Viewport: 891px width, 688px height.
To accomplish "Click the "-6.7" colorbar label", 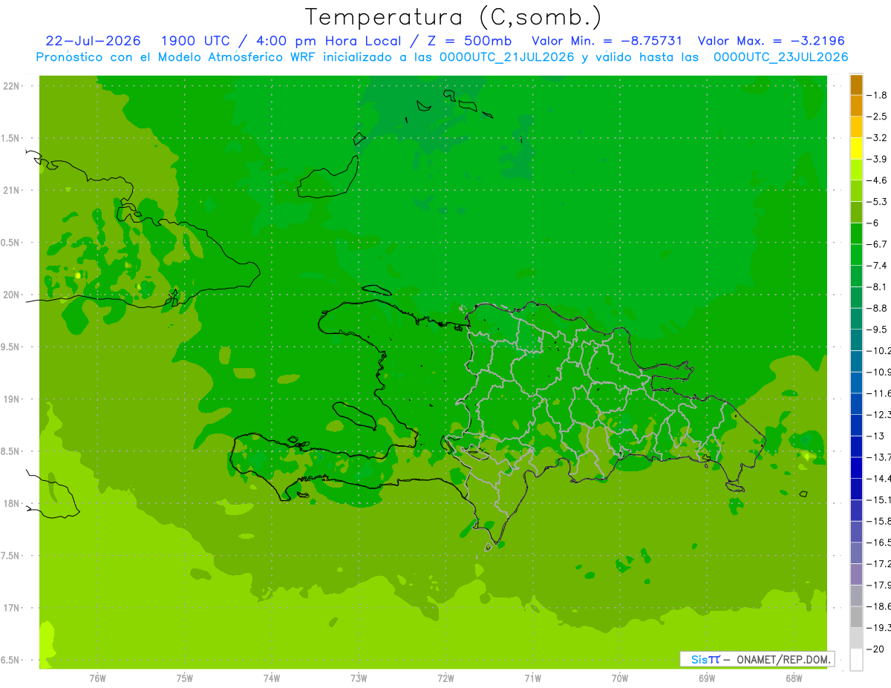I will (x=878, y=244).
